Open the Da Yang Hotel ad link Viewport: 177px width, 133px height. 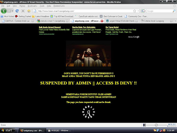coord(112,27)
